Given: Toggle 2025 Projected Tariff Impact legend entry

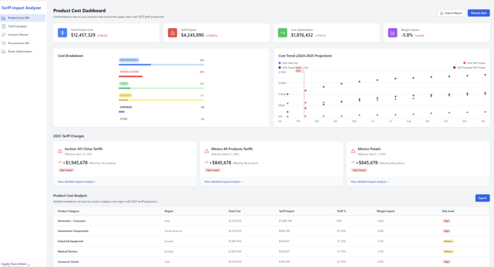Looking at the screenshot, I should (469, 67).
